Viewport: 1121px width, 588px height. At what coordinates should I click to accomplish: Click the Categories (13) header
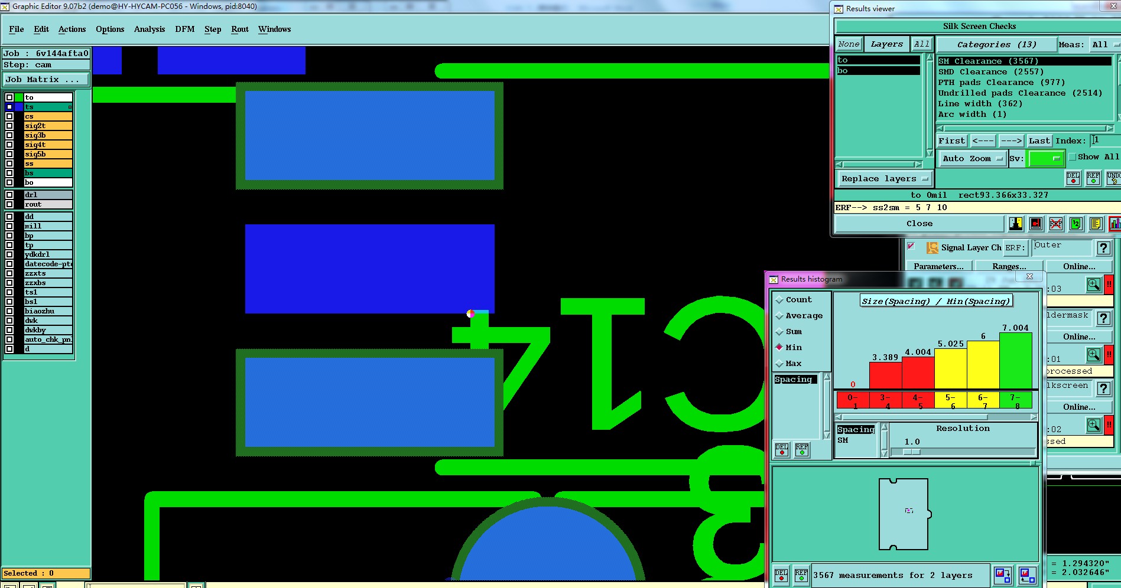(x=996, y=44)
